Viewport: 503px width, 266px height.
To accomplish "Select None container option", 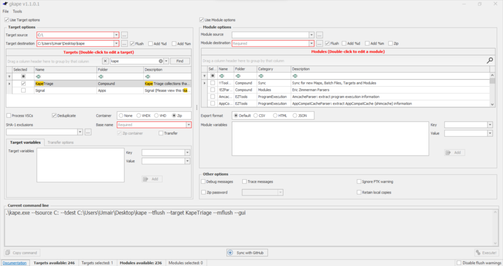I will 121,116.
